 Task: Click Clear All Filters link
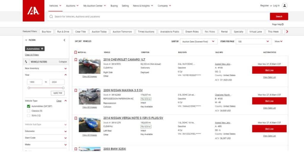(x=32, y=55)
